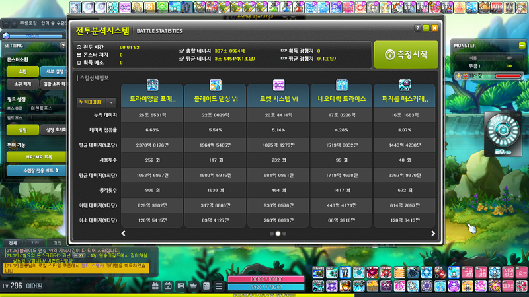Click the orange dice buff icon
This screenshot has height=297, width=529.
click(x=150, y=7)
